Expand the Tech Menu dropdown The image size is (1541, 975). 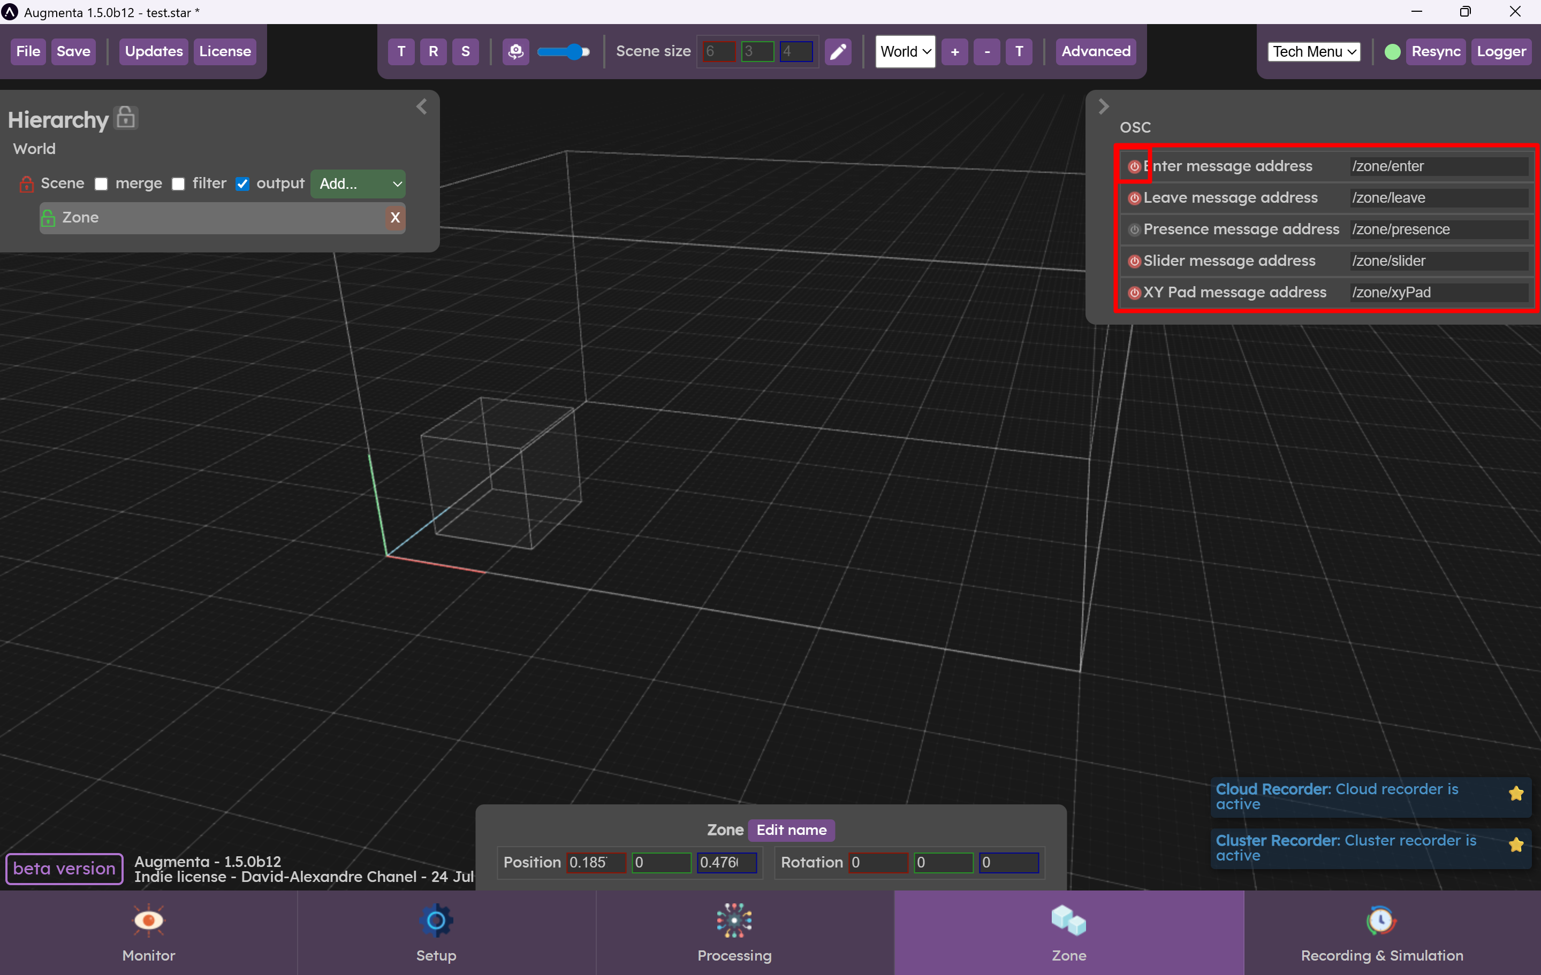[1314, 51]
